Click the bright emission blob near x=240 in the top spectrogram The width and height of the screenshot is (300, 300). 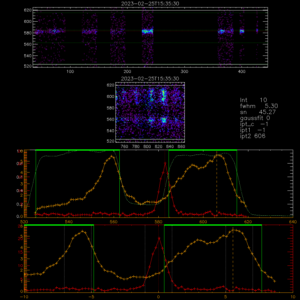tap(147, 31)
